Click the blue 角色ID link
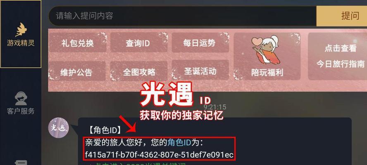 179,143
